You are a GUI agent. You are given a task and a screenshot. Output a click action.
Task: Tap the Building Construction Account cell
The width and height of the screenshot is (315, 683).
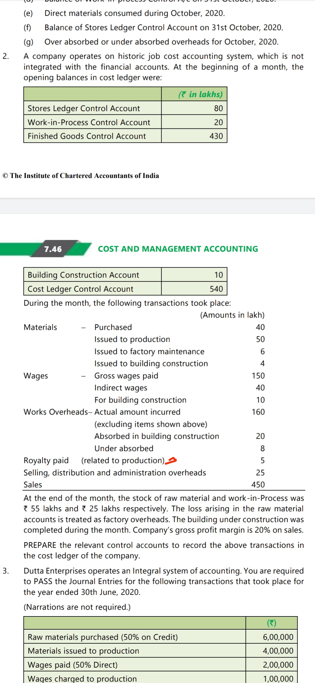[x=83, y=275]
